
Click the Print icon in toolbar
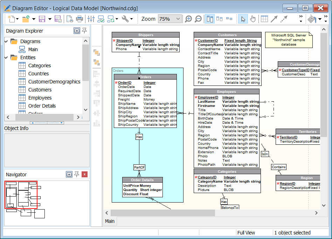(79, 19)
